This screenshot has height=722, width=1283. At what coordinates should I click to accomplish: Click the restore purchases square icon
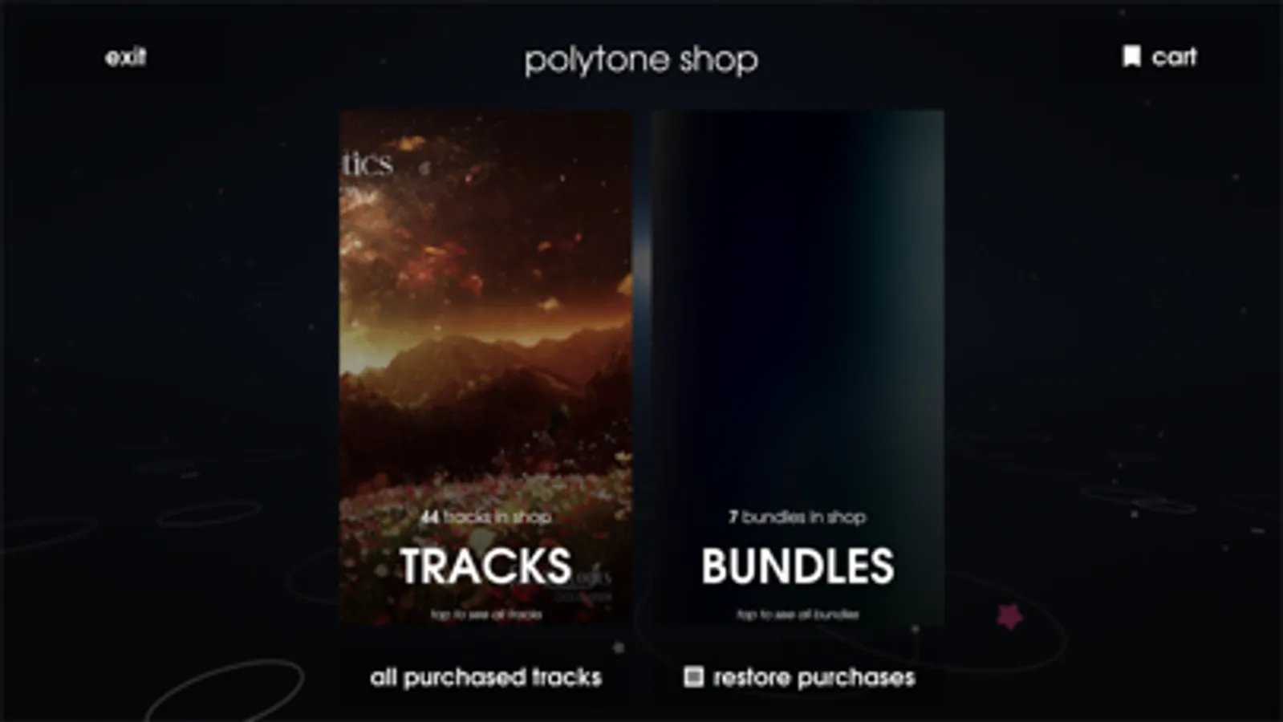tap(693, 676)
